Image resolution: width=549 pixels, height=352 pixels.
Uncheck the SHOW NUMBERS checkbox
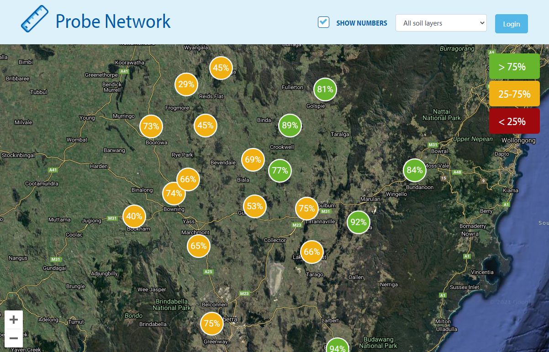[323, 22]
